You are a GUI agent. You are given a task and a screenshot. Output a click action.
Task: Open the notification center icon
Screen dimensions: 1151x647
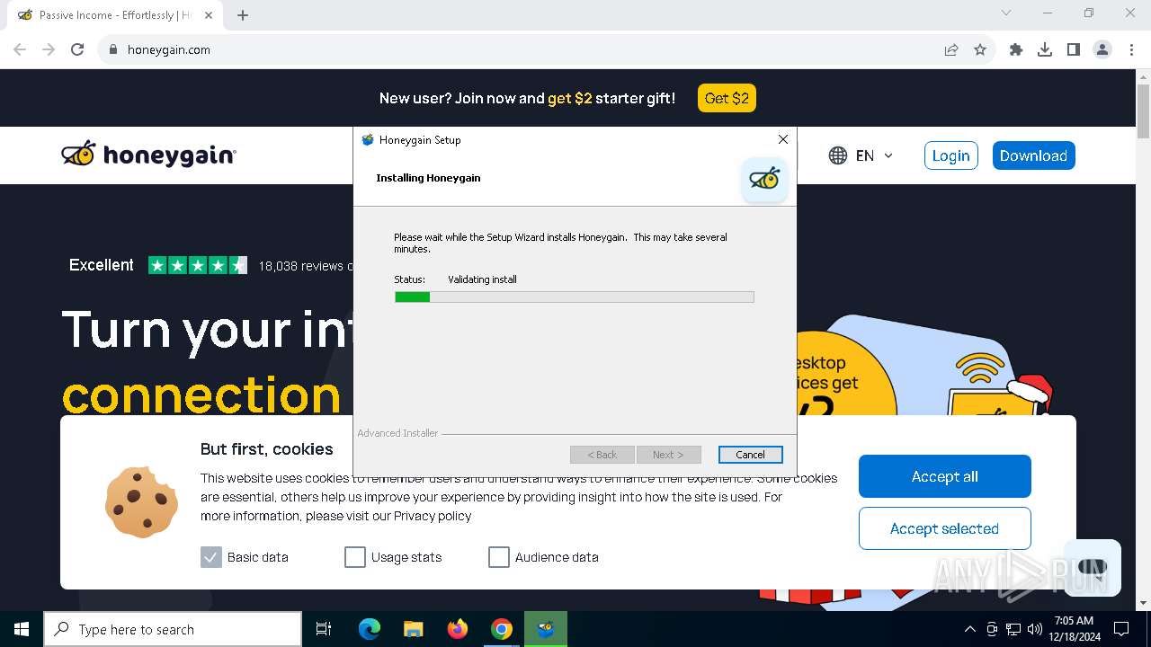tap(1121, 629)
